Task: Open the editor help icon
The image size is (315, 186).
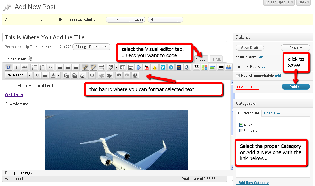Action: click(x=135, y=75)
